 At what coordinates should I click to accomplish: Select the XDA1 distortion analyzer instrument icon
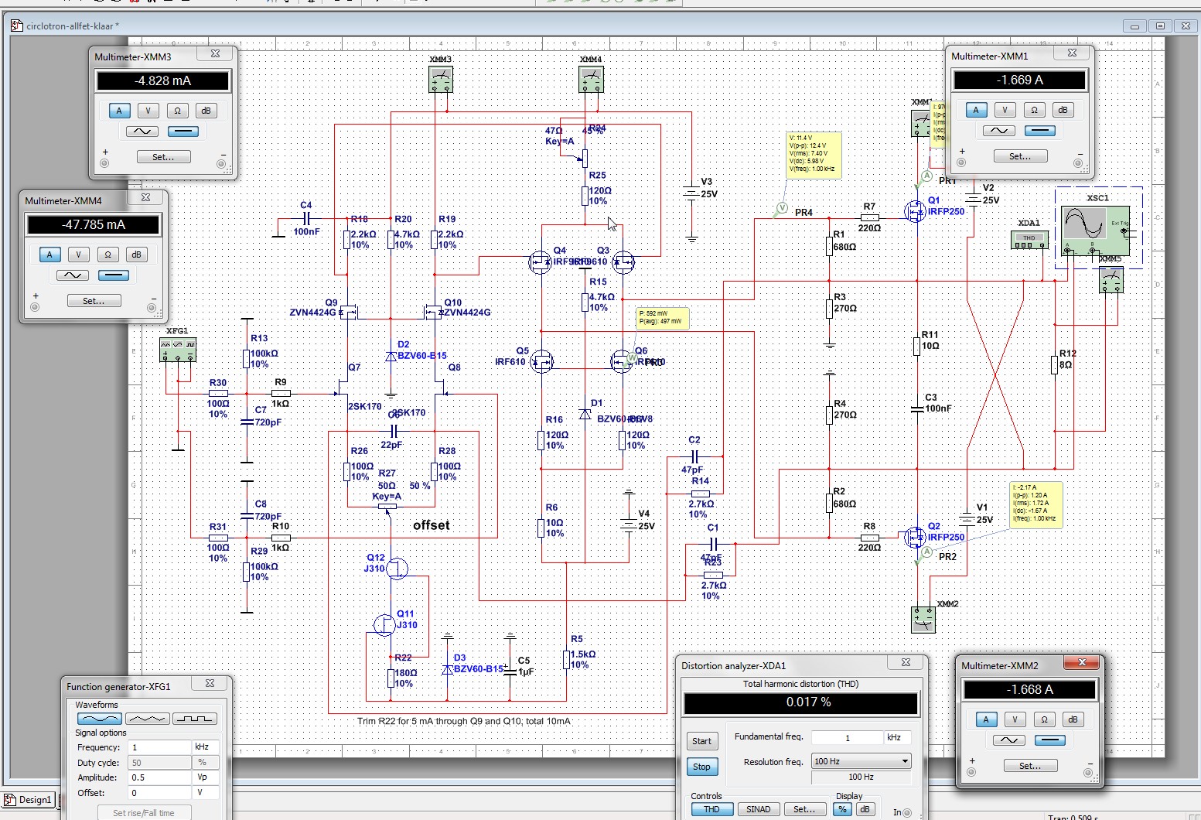[x=1029, y=241]
